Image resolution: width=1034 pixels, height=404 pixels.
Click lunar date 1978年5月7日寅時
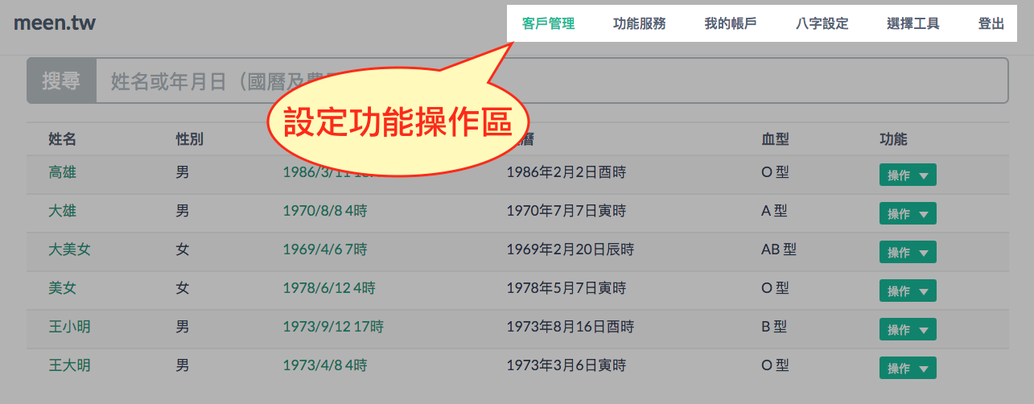pos(566,288)
